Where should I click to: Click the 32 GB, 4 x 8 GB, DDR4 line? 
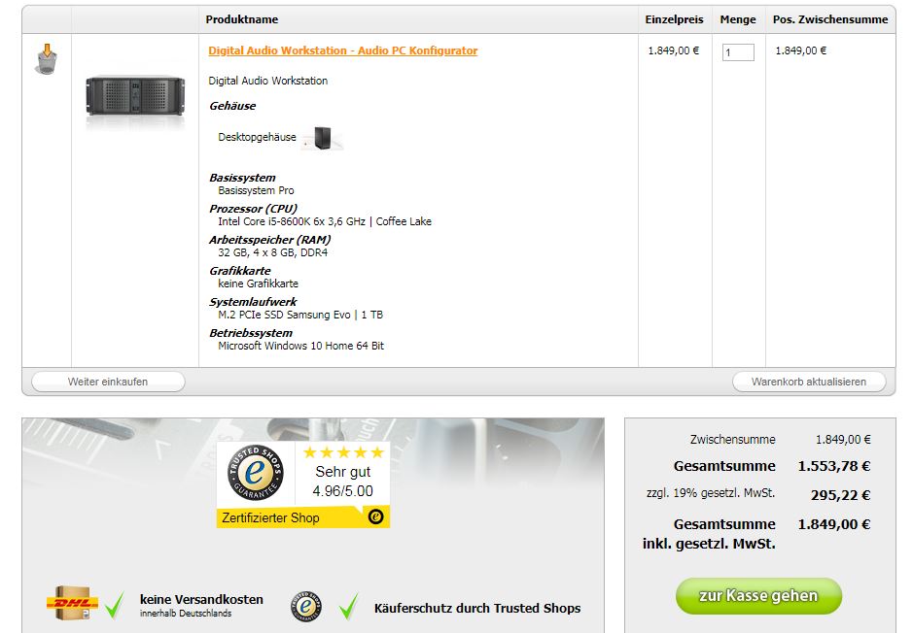[x=272, y=252]
